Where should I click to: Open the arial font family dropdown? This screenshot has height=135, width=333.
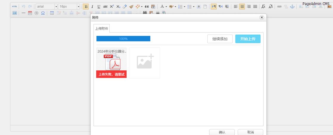pyautogui.click(x=46, y=7)
